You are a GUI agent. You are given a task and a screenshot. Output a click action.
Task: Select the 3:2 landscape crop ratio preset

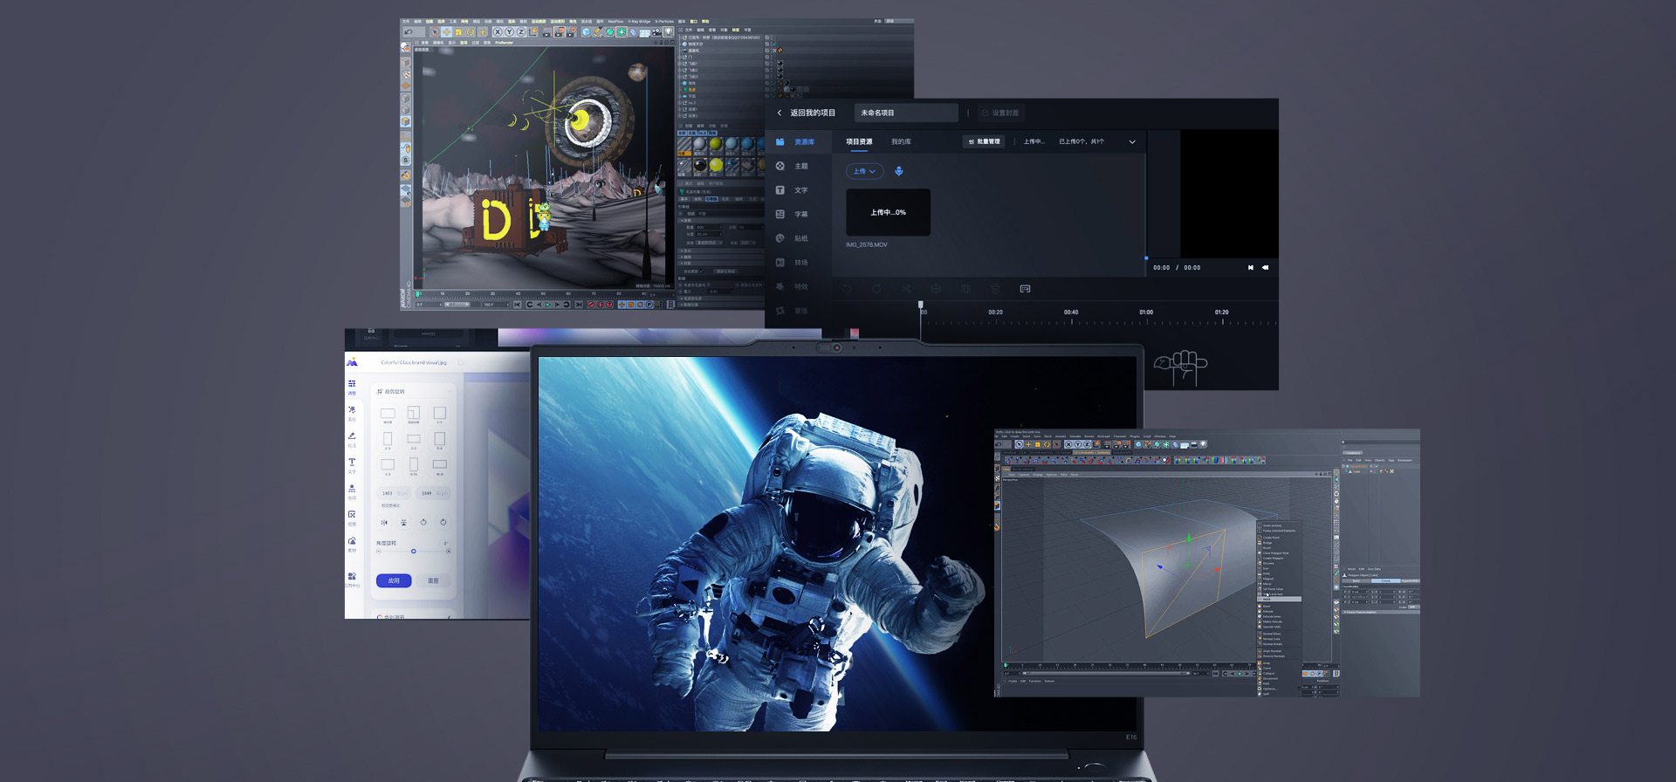click(414, 441)
